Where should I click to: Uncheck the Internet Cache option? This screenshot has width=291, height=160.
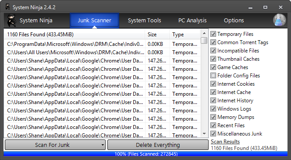click(x=213, y=92)
